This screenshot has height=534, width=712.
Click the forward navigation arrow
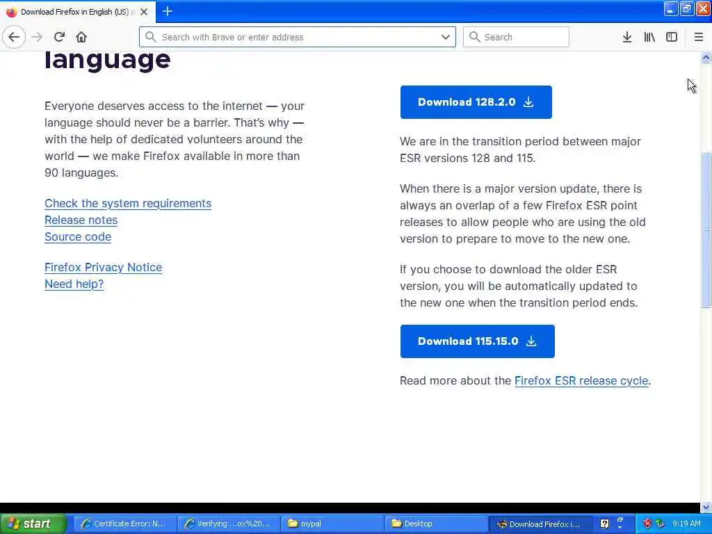[37, 37]
